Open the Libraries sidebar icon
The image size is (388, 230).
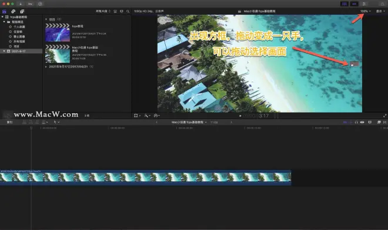tap(4, 11)
